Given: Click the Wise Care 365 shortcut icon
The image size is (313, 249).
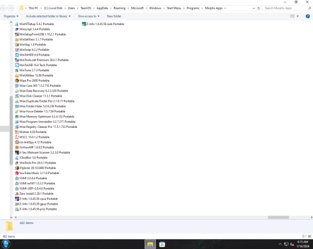Looking at the screenshot, I should pos(17,85).
